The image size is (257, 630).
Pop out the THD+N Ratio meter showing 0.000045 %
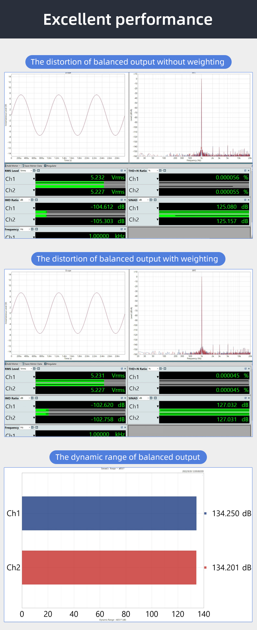[246, 369]
